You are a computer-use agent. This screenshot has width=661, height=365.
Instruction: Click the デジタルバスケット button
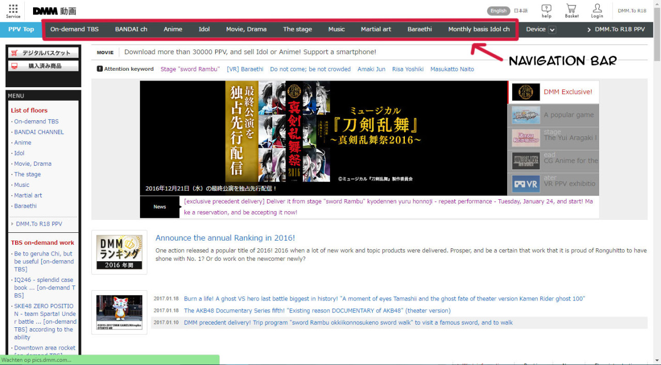(43, 53)
